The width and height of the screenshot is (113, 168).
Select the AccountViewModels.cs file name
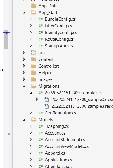67,146
